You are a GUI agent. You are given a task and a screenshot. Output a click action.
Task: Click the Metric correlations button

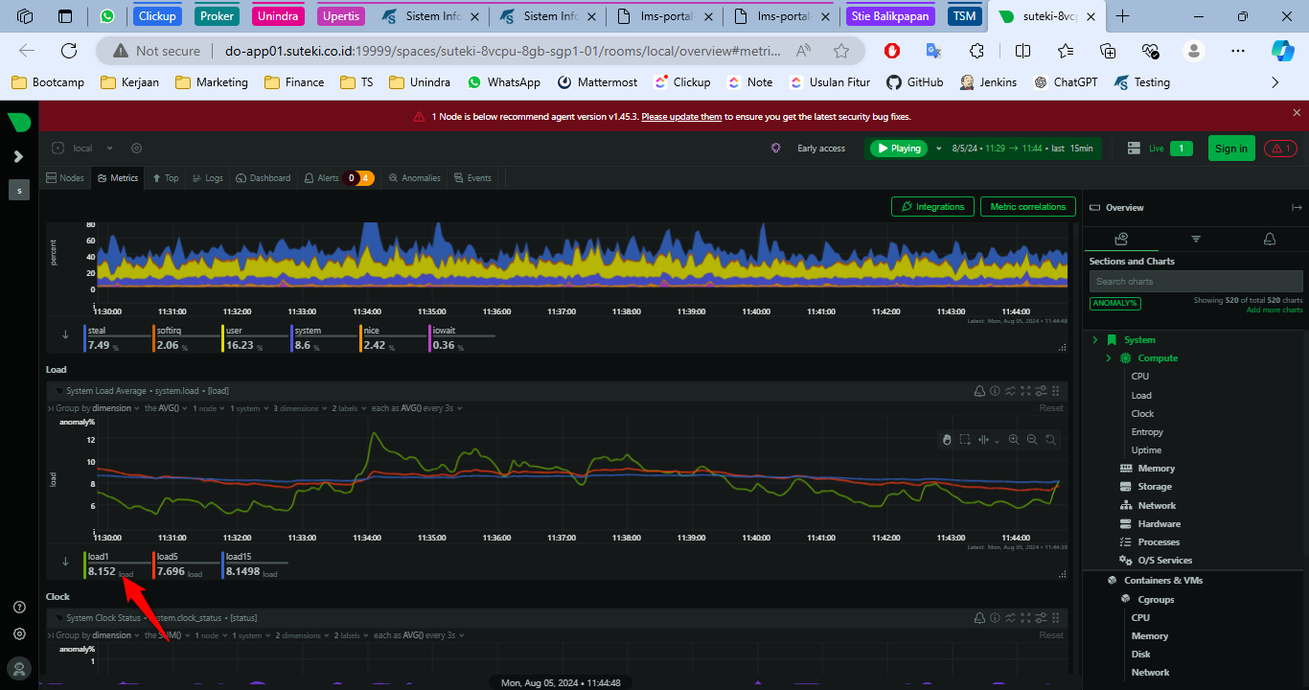(x=1027, y=206)
